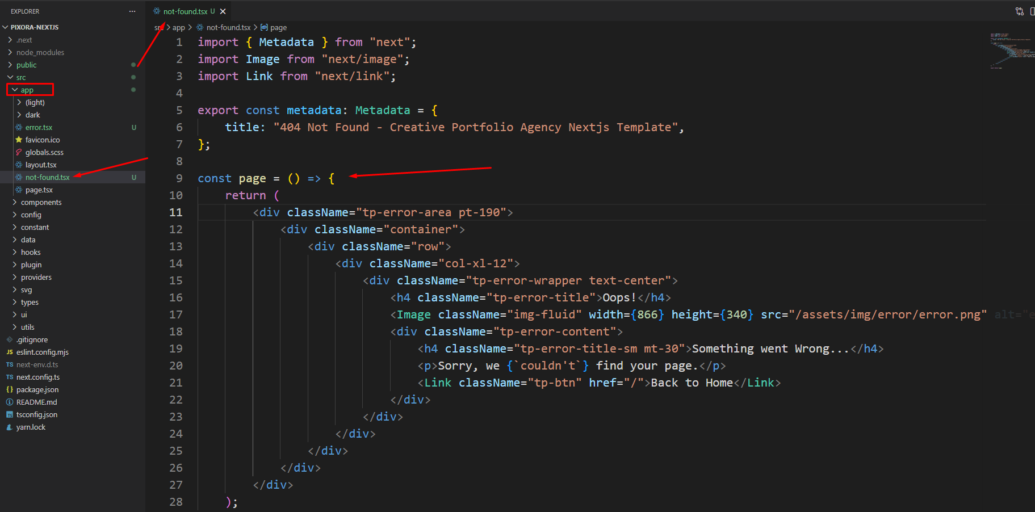Expand the config folder
Image resolution: width=1035 pixels, height=512 pixels.
click(x=15, y=215)
